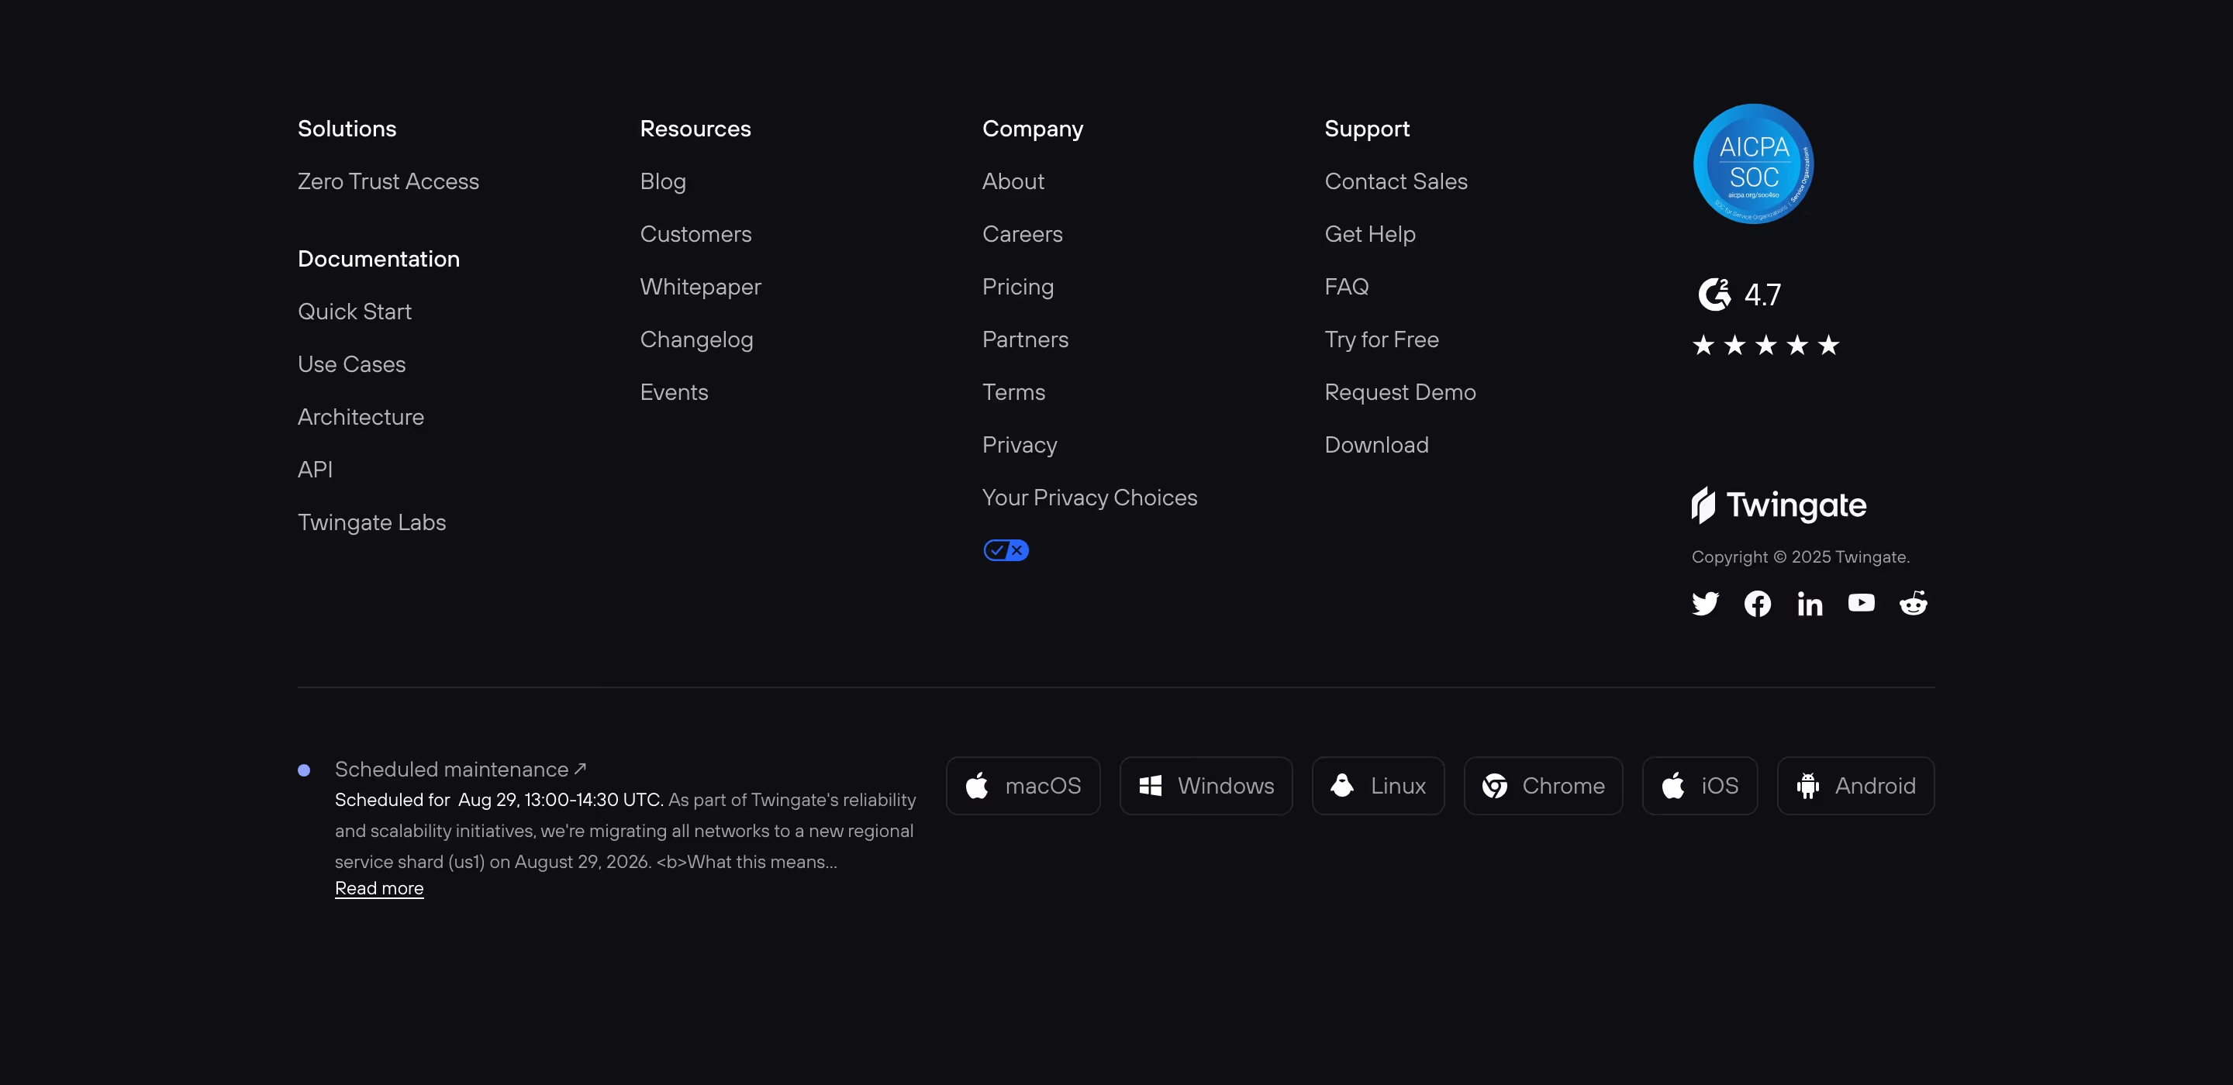Screen dimensions: 2233x1085
Task: Open the FAQ link
Action: coord(1346,287)
